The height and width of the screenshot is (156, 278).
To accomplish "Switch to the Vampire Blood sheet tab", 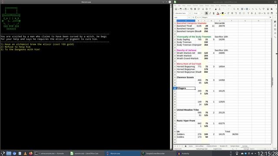I will coord(235,146).
